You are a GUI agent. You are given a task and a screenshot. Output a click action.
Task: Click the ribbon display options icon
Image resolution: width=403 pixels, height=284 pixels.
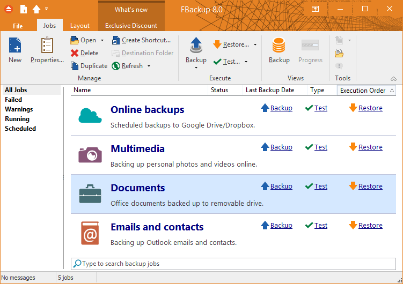tap(315, 9)
